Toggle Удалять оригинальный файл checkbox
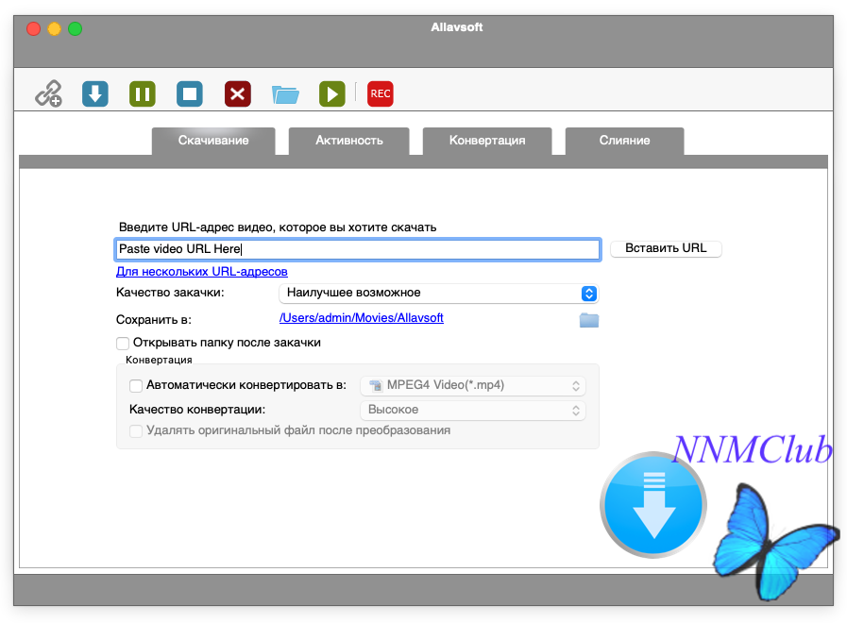The width and height of the screenshot is (847, 623). pyautogui.click(x=136, y=430)
